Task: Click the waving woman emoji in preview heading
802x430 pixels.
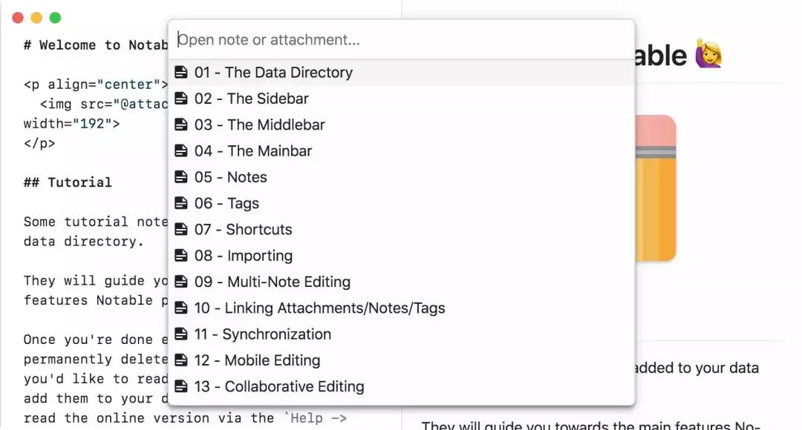Action: tap(708, 54)
